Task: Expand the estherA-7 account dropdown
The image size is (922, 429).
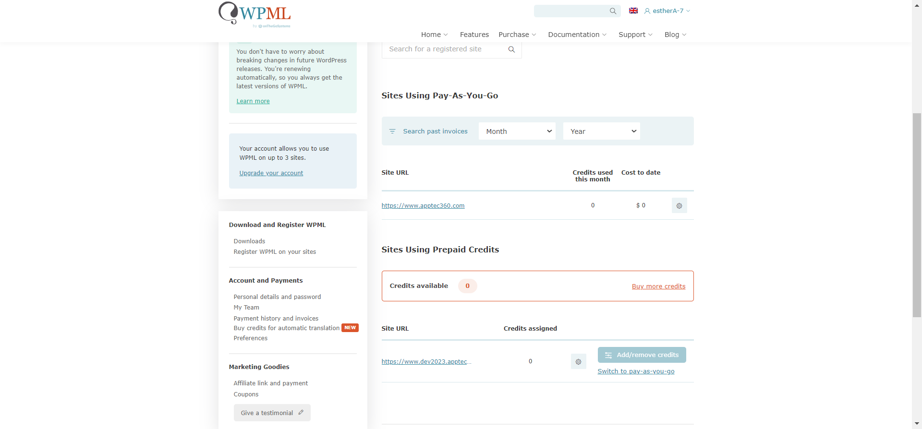Action: 688,11
